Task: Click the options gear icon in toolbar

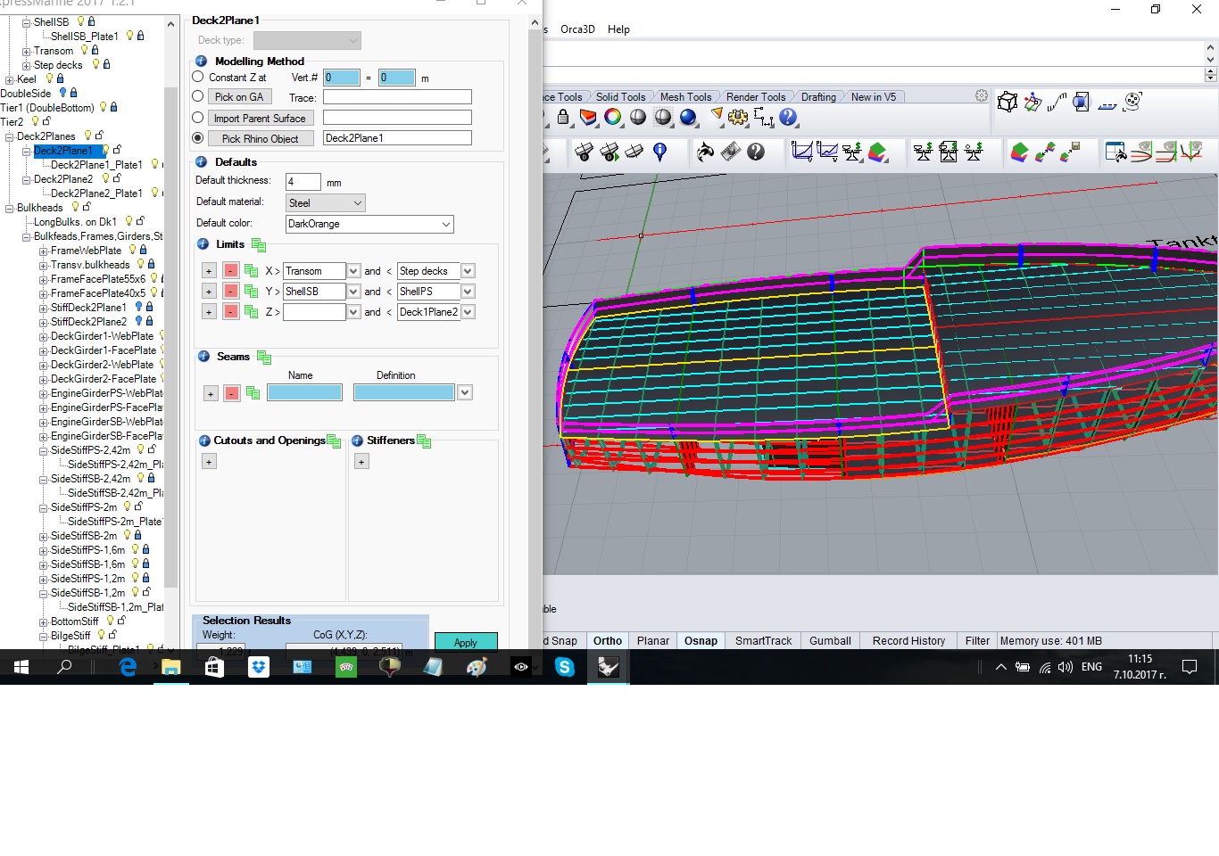Action: click(738, 117)
